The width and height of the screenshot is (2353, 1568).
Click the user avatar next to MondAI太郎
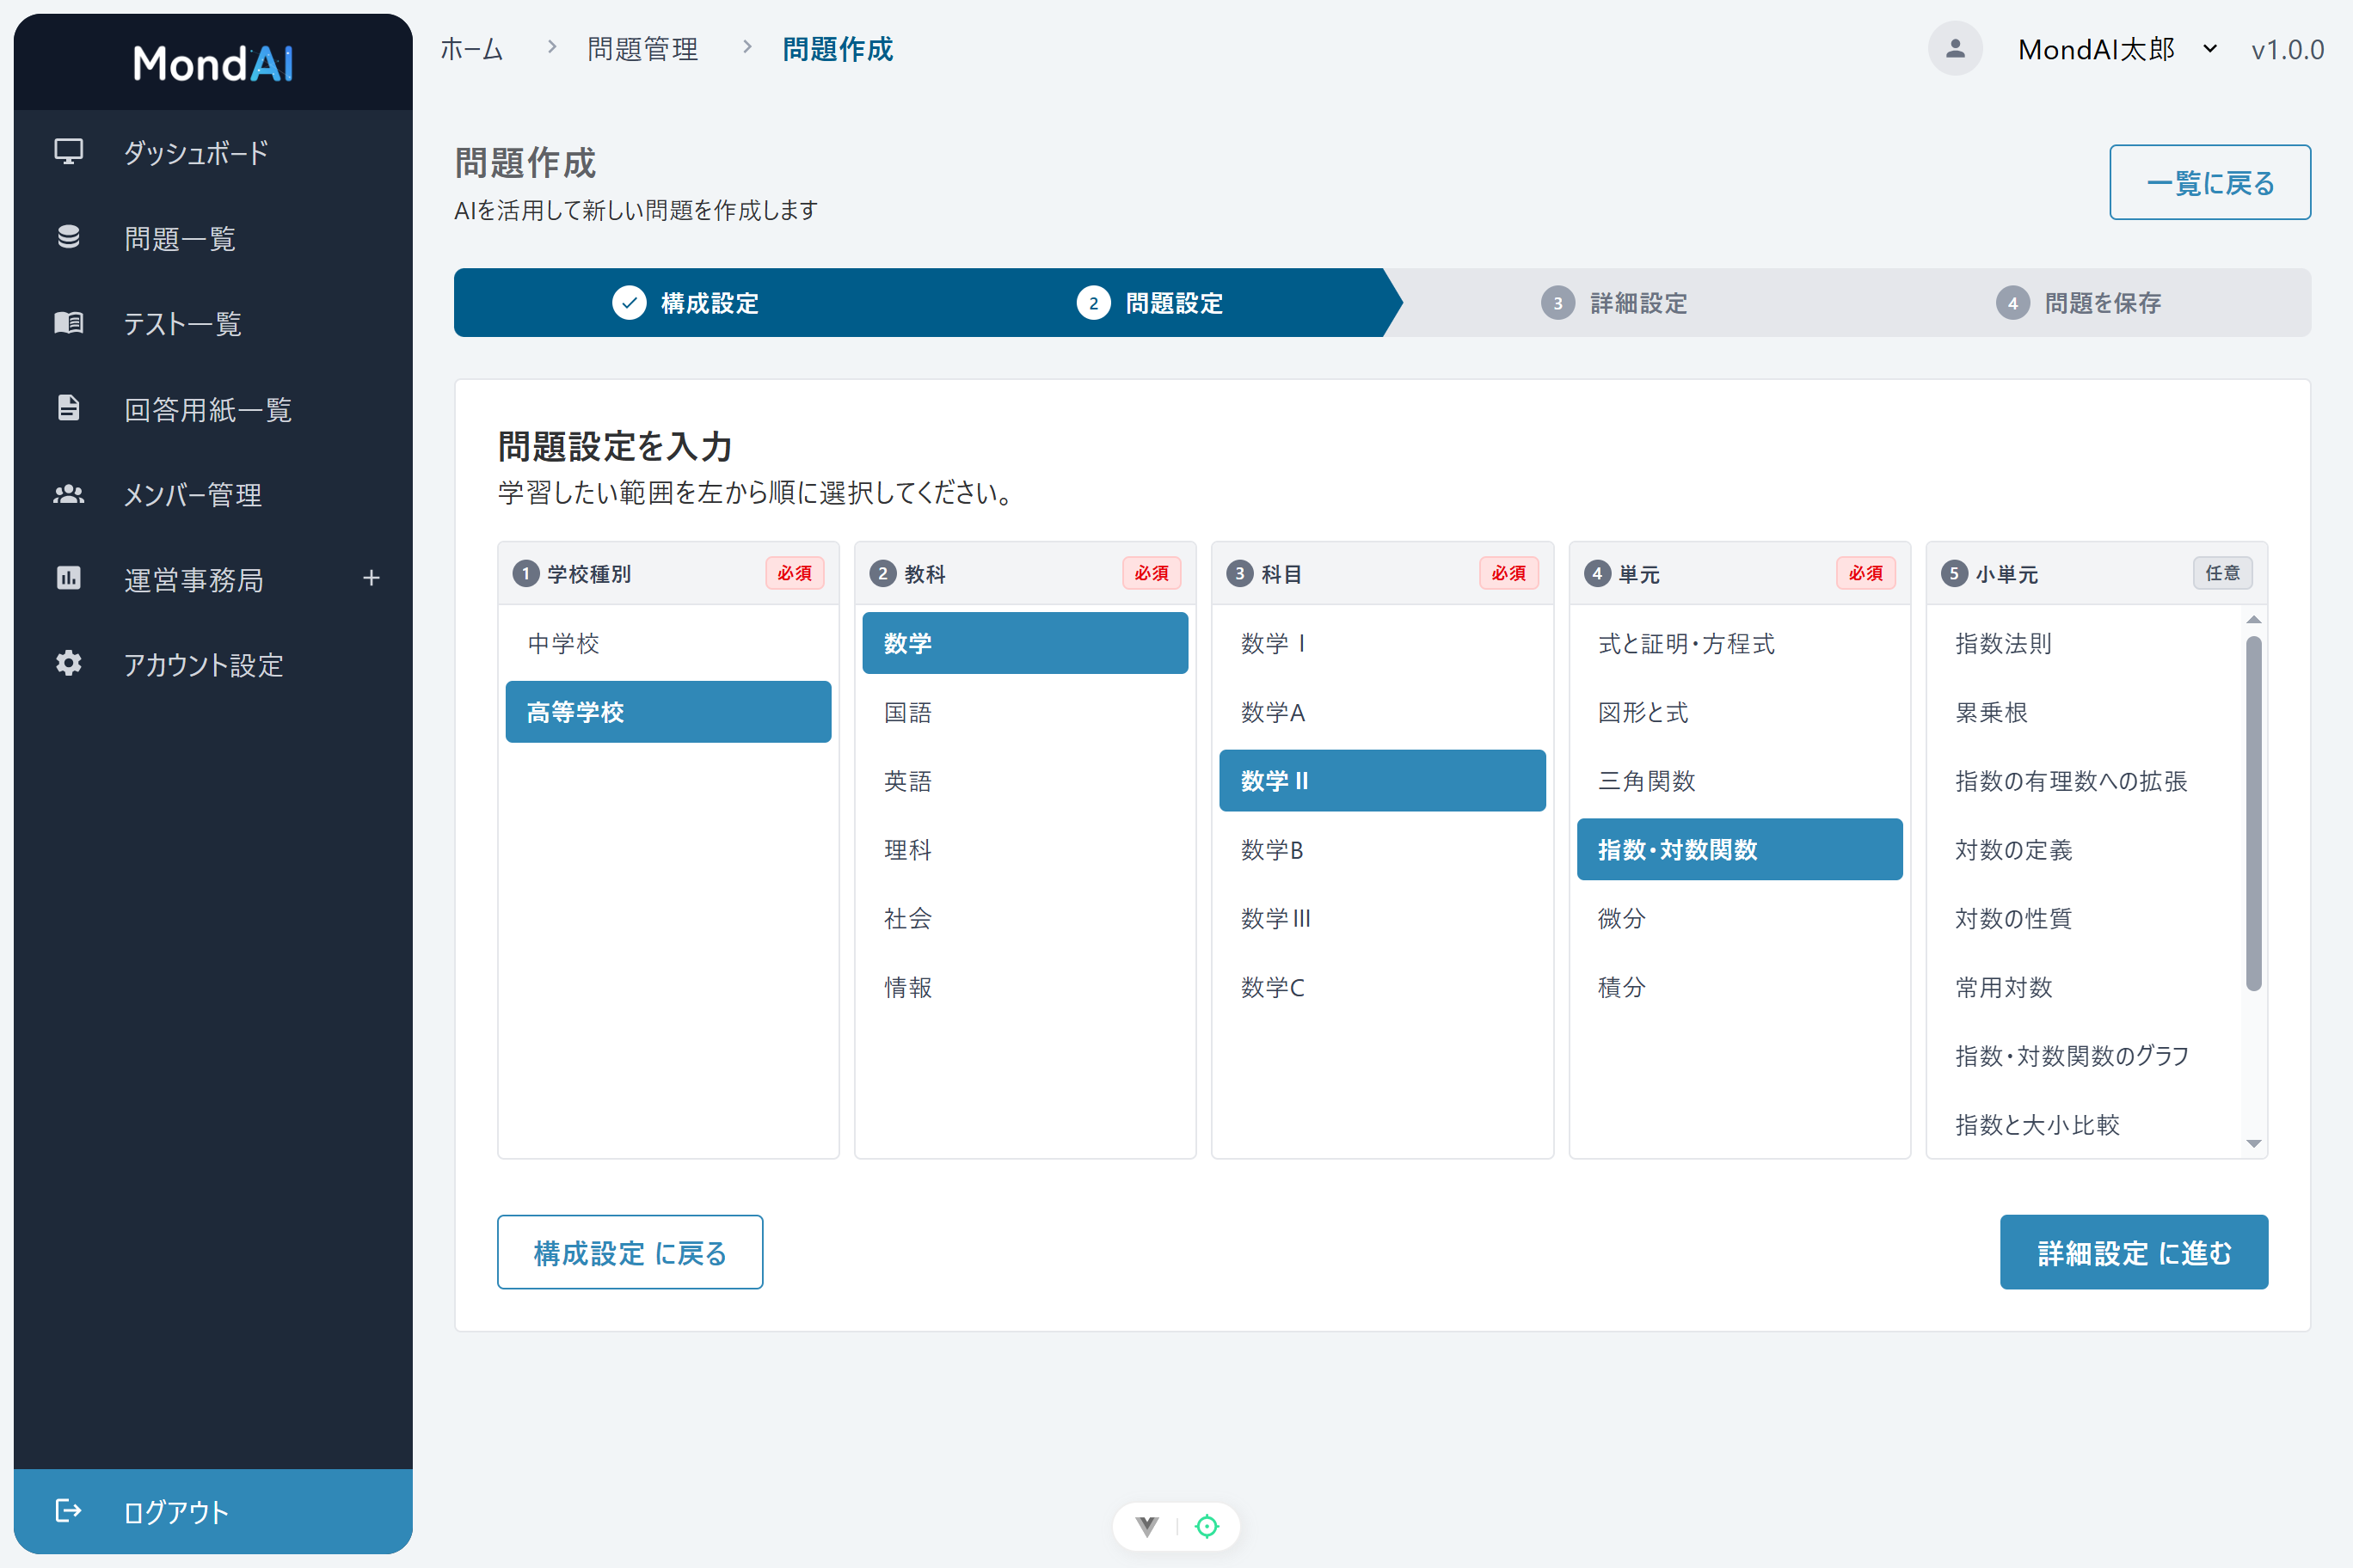[x=1955, y=48]
